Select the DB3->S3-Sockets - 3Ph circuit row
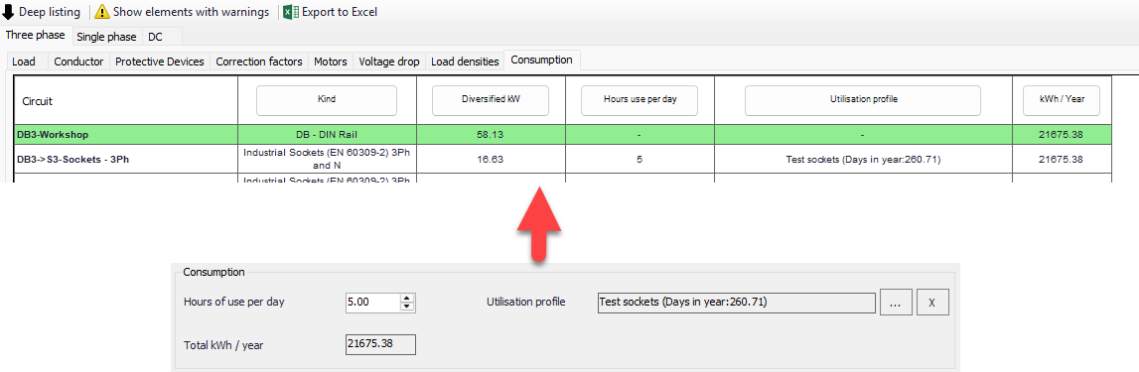Screen dimensions: 1139x372 coord(563,159)
